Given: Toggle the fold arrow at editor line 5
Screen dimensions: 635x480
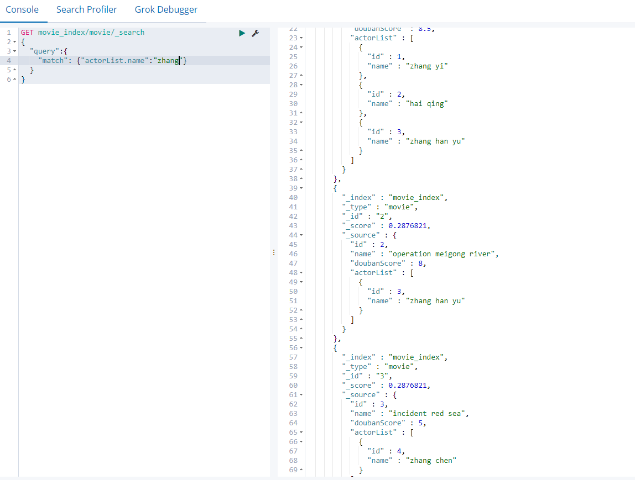Looking at the screenshot, I should point(15,70).
